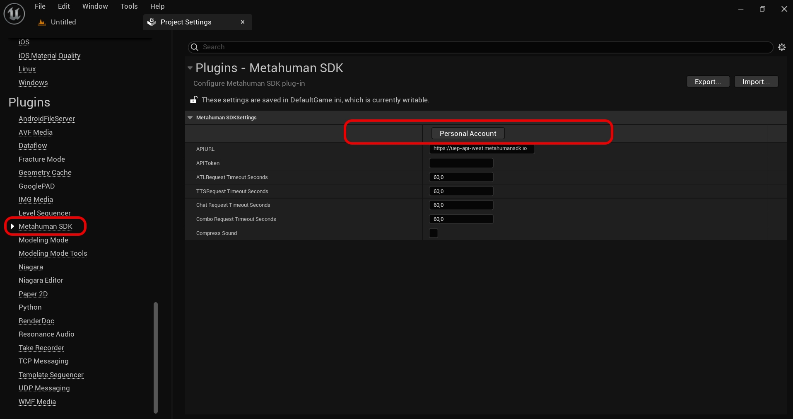Click the unlocked padlock icon

(193, 100)
